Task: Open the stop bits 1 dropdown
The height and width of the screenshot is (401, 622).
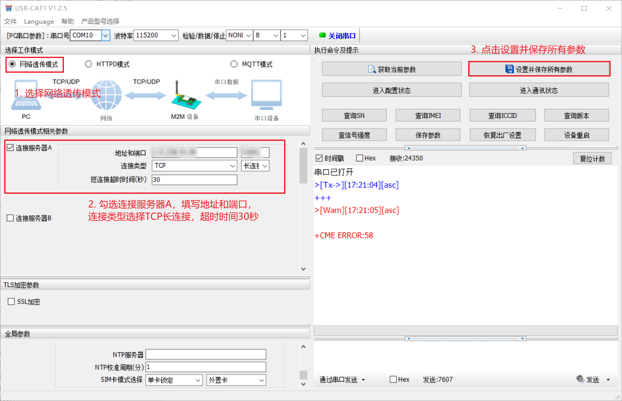Action: click(x=303, y=35)
